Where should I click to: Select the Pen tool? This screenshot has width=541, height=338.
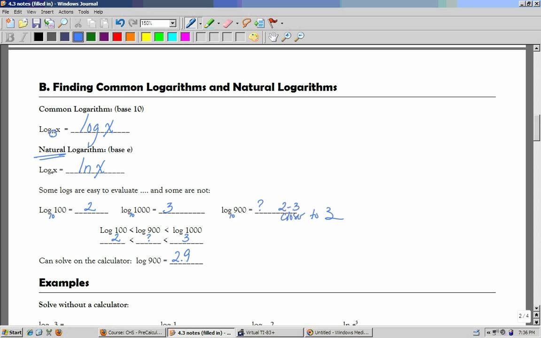click(x=191, y=23)
